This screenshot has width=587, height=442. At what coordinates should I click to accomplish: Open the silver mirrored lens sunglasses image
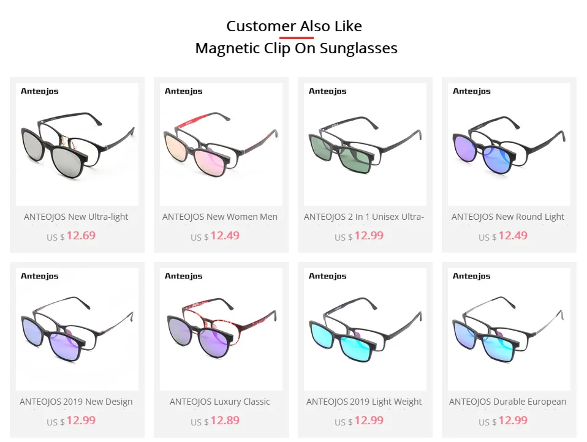(77, 144)
